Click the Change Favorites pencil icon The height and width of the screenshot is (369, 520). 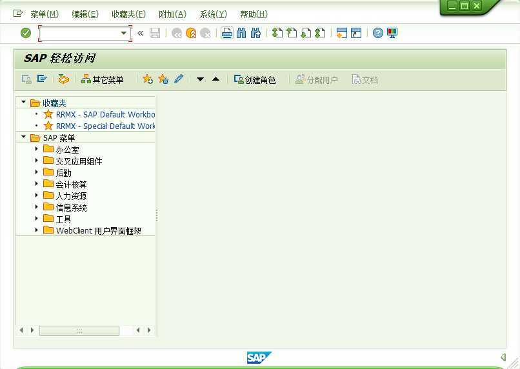click(x=179, y=79)
